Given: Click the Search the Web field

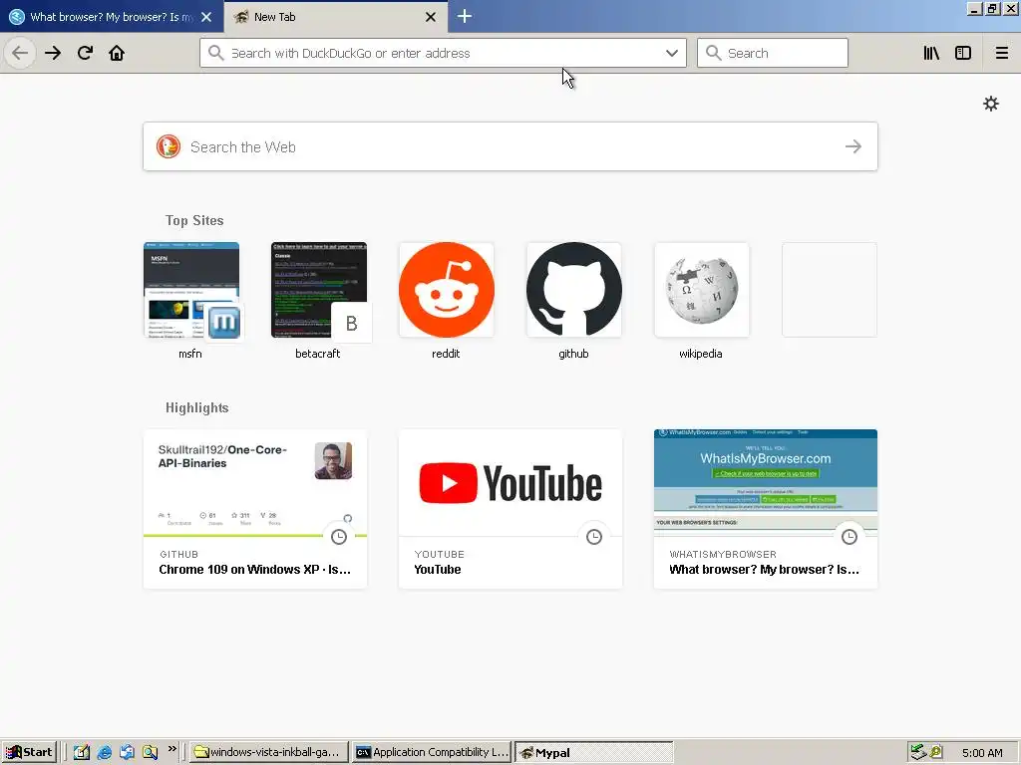Looking at the screenshot, I should pos(510,147).
